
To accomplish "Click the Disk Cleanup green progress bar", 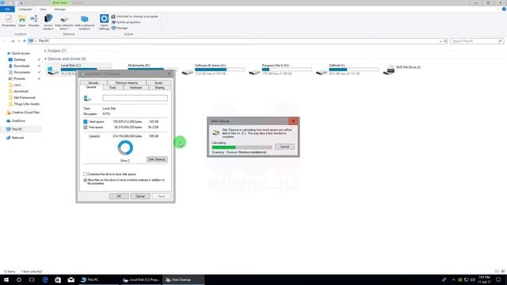I will tap(242, 147).
